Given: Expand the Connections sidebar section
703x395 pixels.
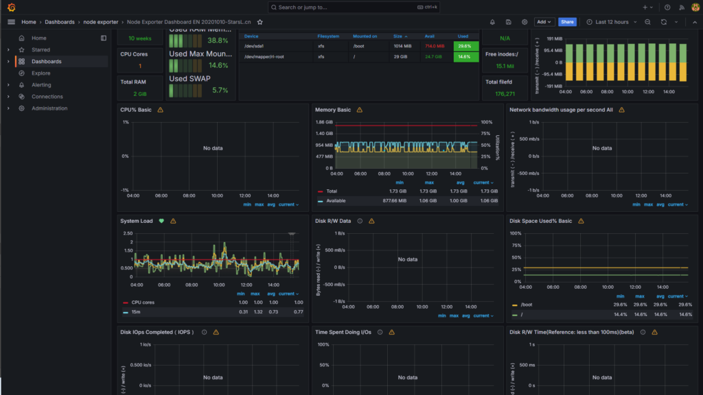Looking at the screenshot, I should [x=8, y=96].
